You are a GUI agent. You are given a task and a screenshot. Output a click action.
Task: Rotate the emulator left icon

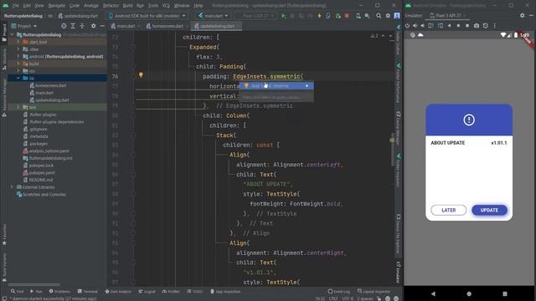pos(430,26)
